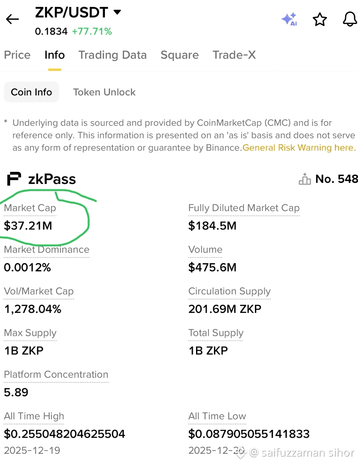Image resolution: width=358 pixels, height=464 pixels.
Task: Open the ZKP/USDT pair dropdown arrow
Action: tap(117, 12)
